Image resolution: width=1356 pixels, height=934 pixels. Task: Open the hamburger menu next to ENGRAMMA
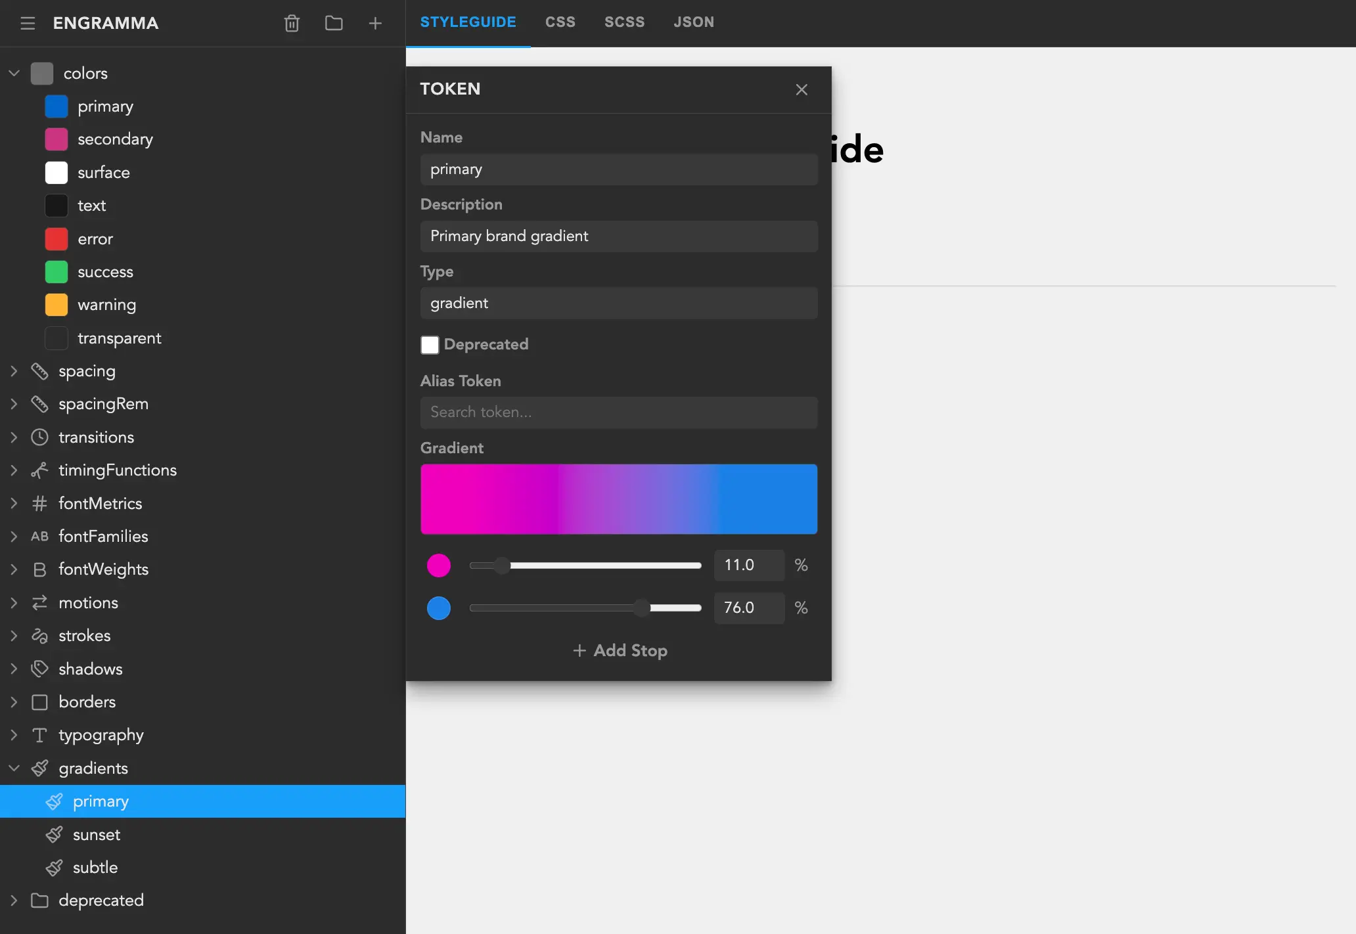27,23
